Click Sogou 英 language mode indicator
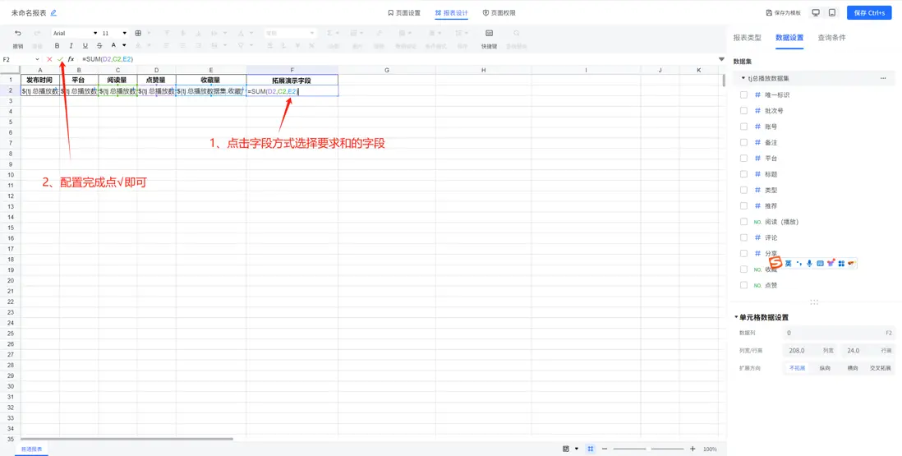Screen dimensions: 902x456 click(789, 264)
